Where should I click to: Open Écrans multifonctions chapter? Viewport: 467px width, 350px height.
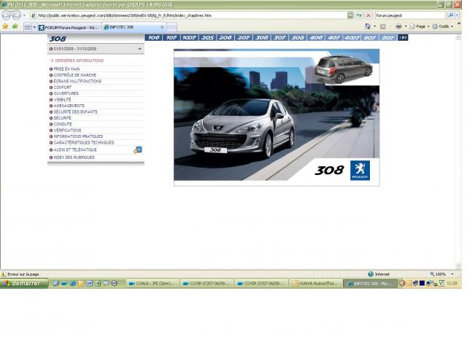point(77,81)
